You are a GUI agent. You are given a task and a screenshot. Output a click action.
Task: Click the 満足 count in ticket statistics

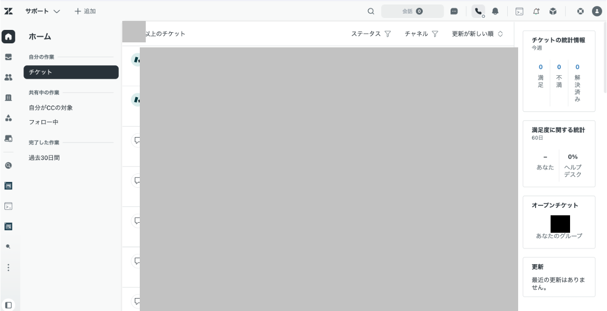pos(541,67)
